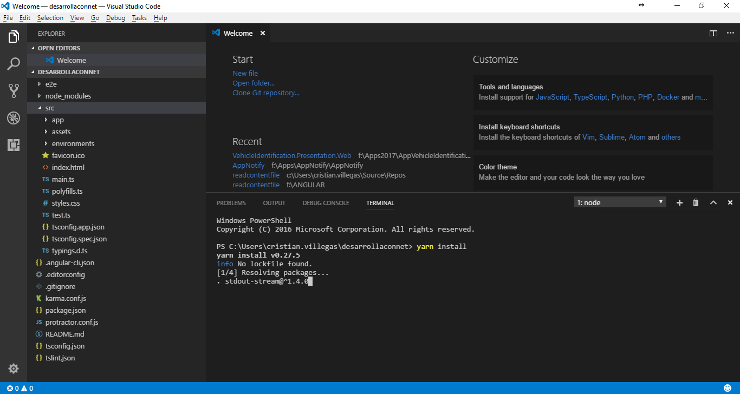Open the '1: node' terminal selector dropdown
This screenshot has width=740, height=394.
point(620,201)
